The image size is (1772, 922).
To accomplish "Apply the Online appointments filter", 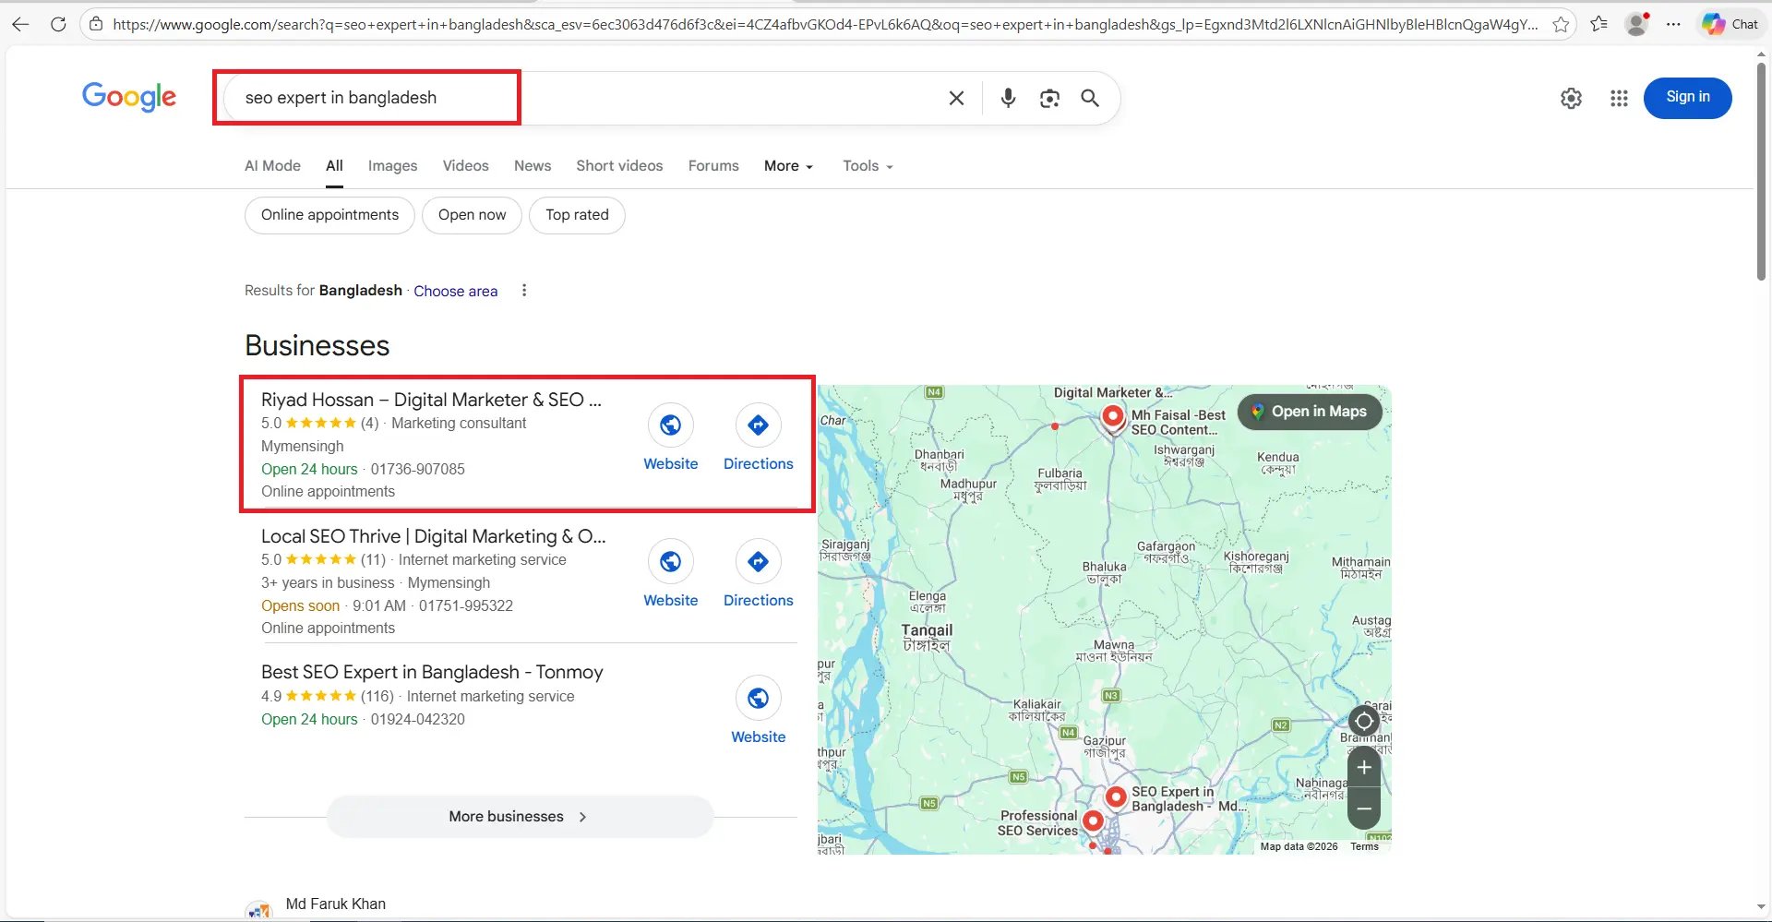I will click(x=329, y=214).
